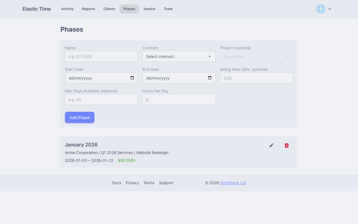The image size is (358, 224).
Task: Go to the Activity tab
Action: [67, 9]
